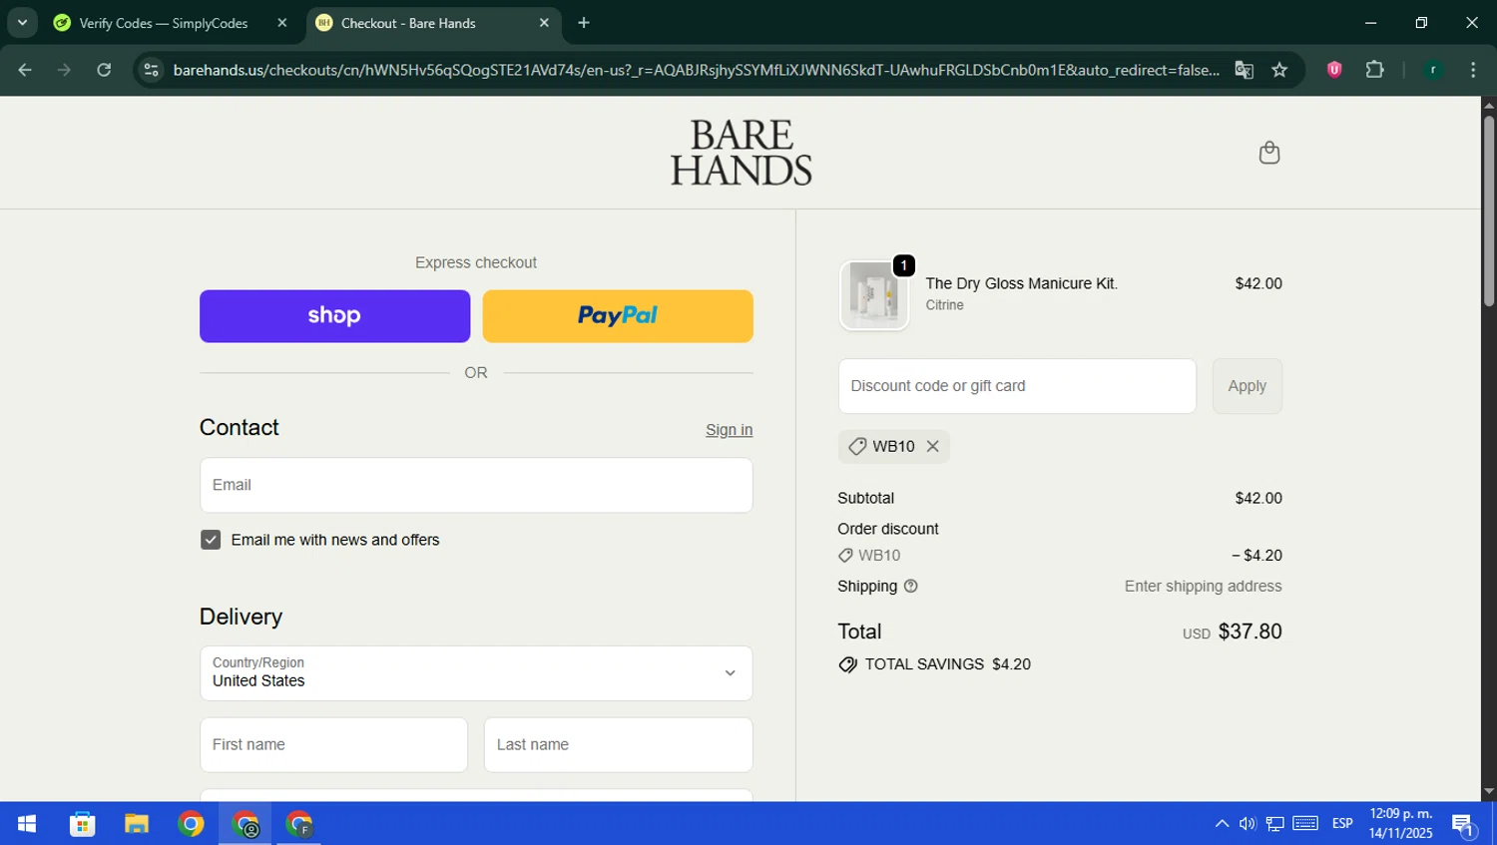Click the Enter shipping address text
The width and height of the screenshot is (1497, 845).
(1203, 587)
